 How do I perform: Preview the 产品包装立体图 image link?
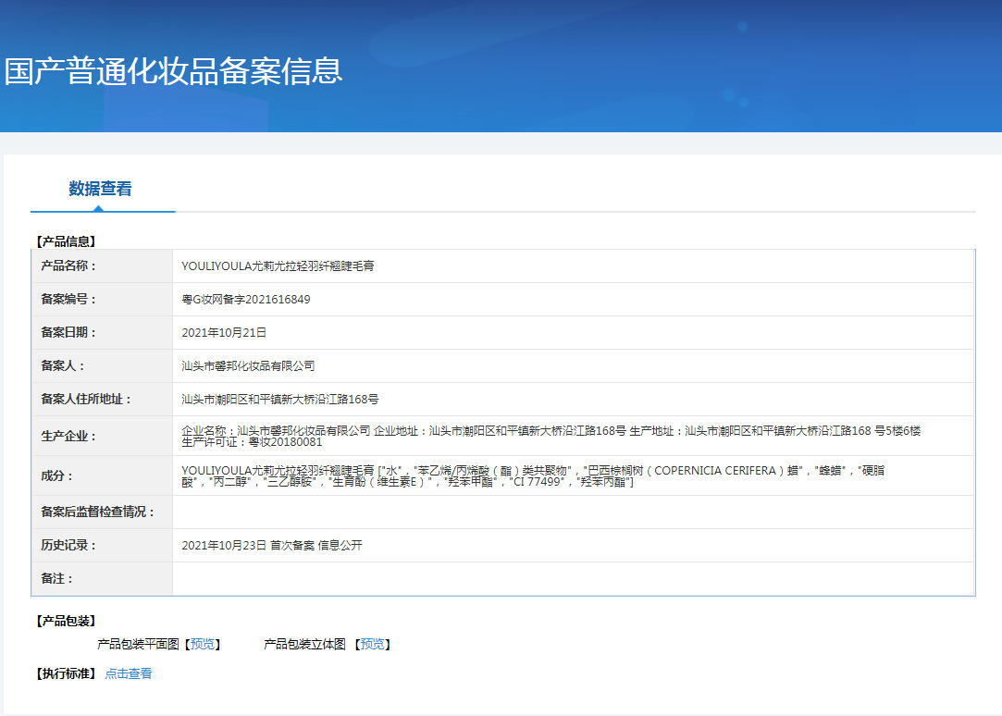[x=373, y=644]
